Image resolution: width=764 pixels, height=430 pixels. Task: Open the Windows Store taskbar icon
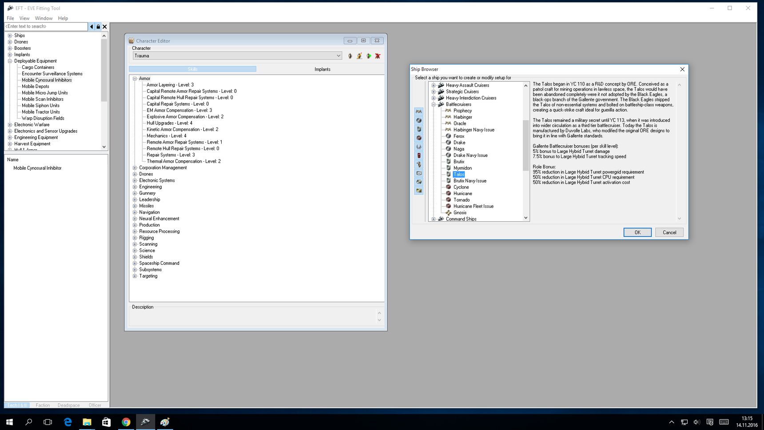pyautogui.click(x=106, y=422)
